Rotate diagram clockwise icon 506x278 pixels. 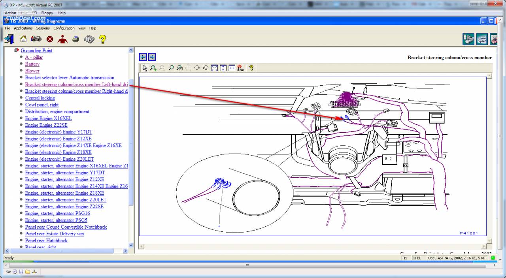pos(197,68)
